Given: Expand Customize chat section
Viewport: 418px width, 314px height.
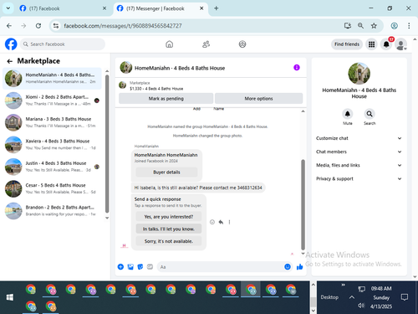Looking at the screenshot, I should [359, 138].
